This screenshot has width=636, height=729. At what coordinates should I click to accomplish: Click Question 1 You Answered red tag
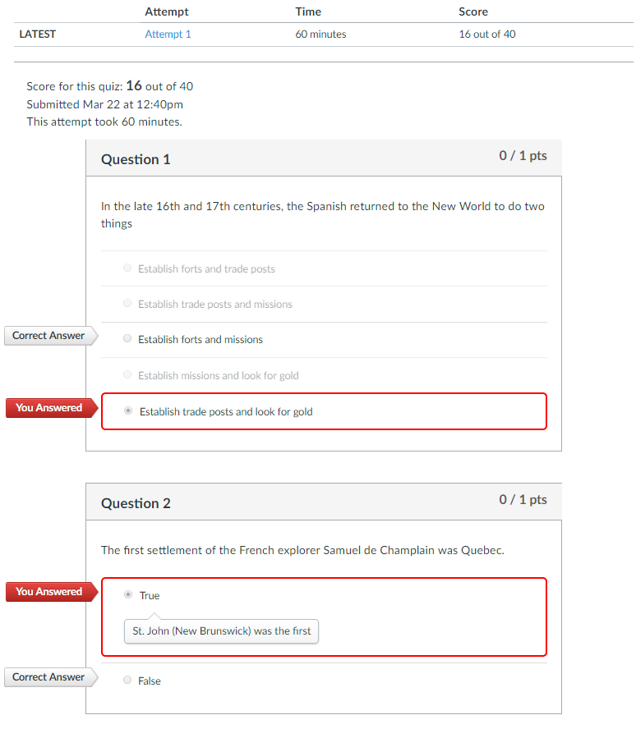click(51, 408)
